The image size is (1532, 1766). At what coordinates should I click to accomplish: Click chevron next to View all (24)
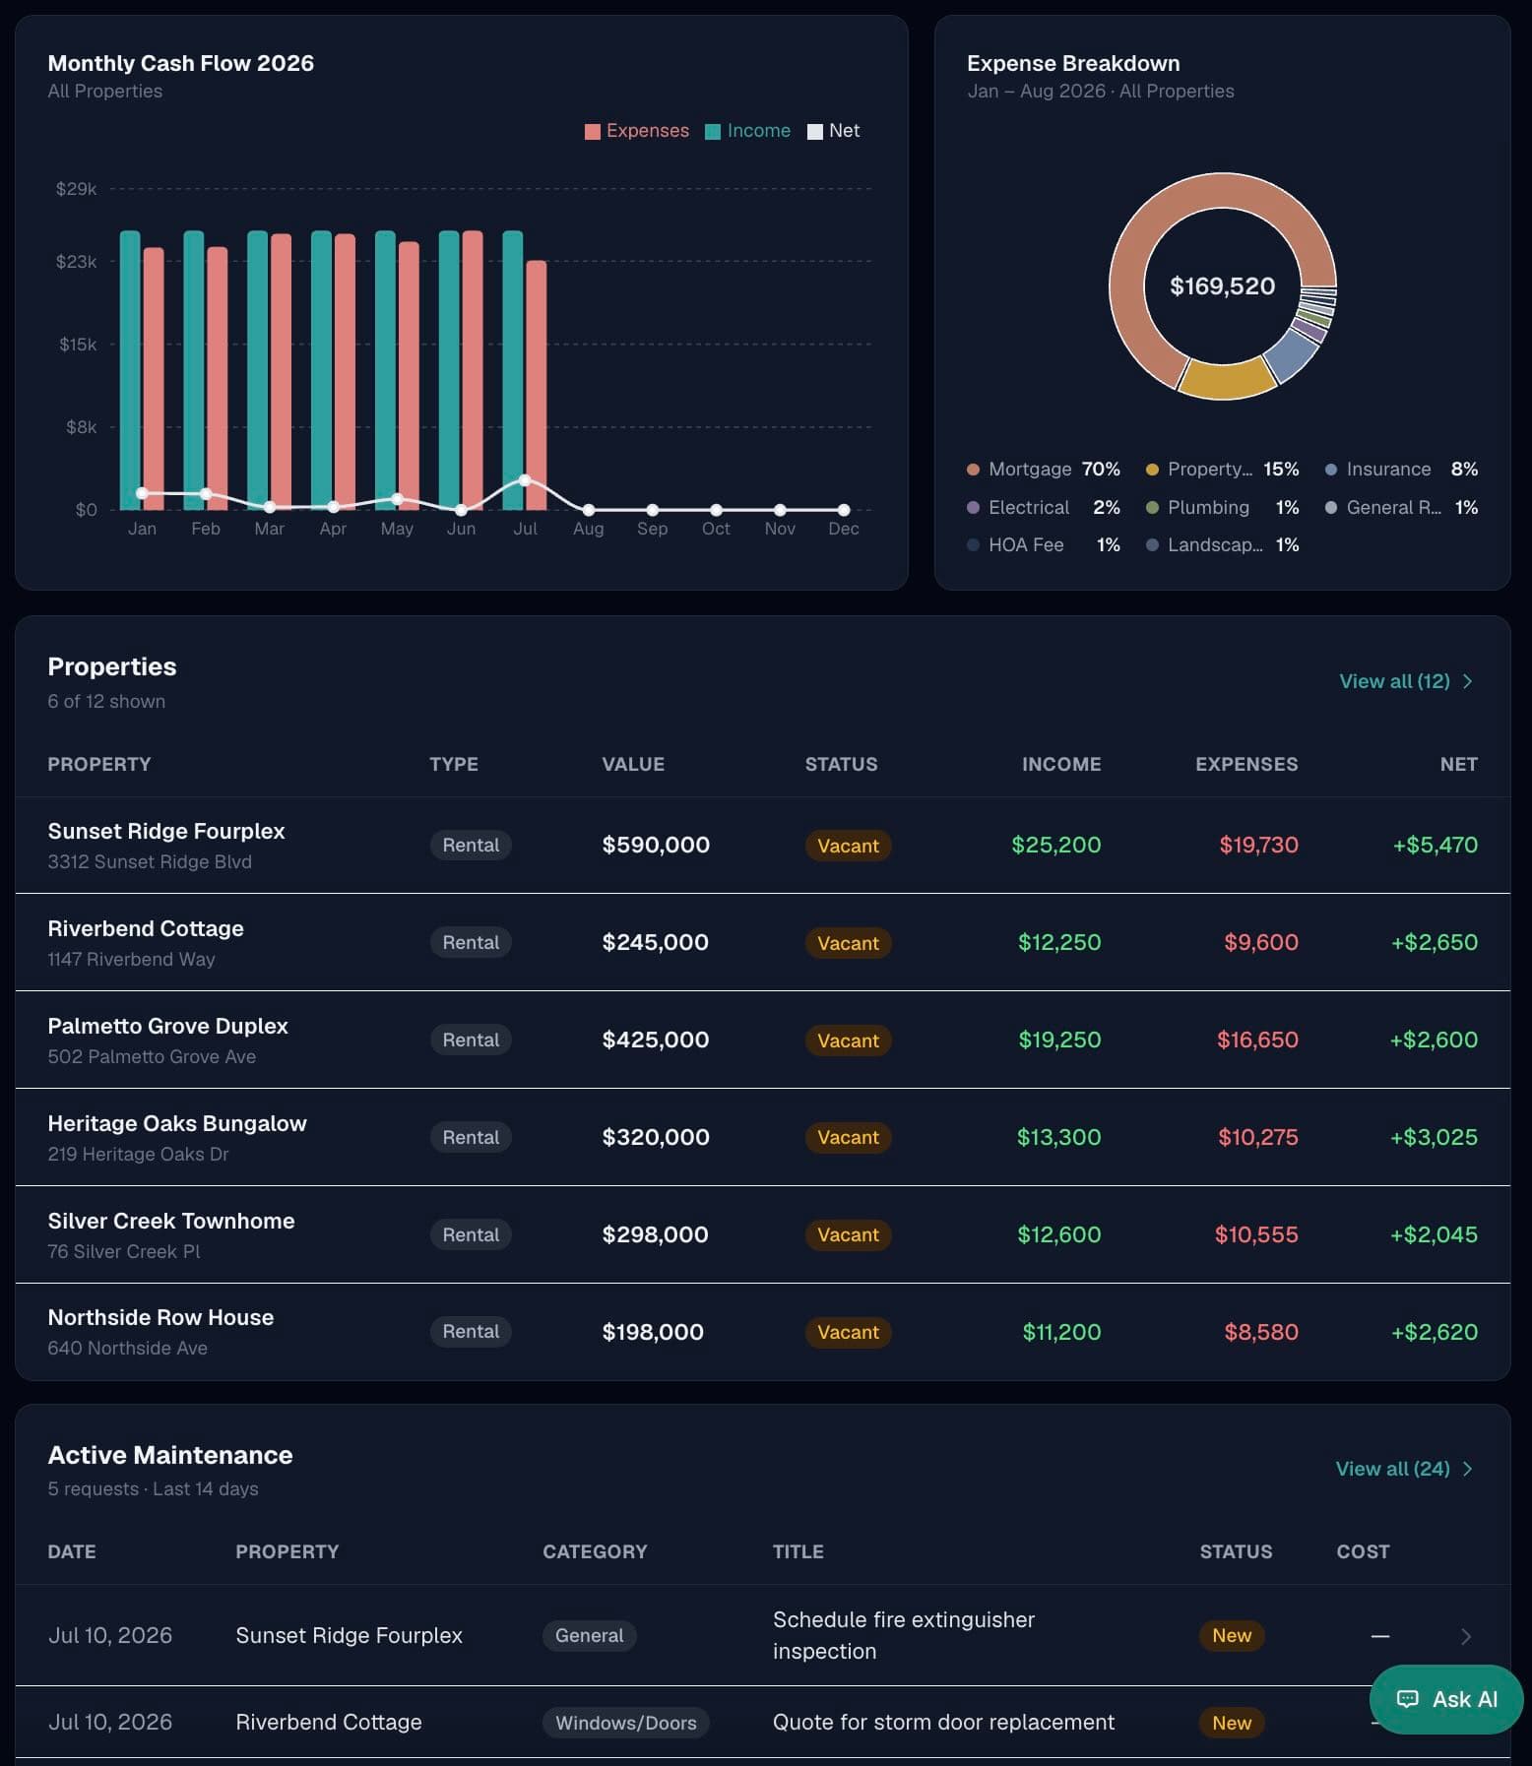(1468, 1469)
